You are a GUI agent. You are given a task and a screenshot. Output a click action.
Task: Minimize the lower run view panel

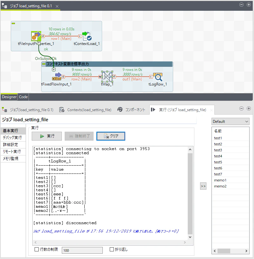pos(241,109)
